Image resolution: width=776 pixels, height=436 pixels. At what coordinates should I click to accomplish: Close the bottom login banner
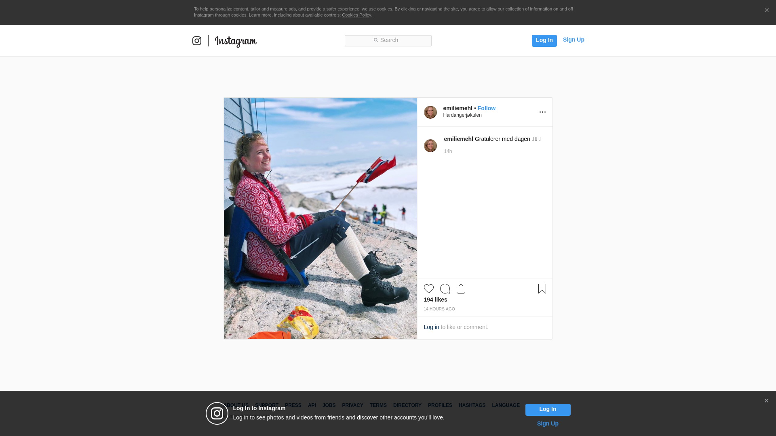click(x=766, y=401)
